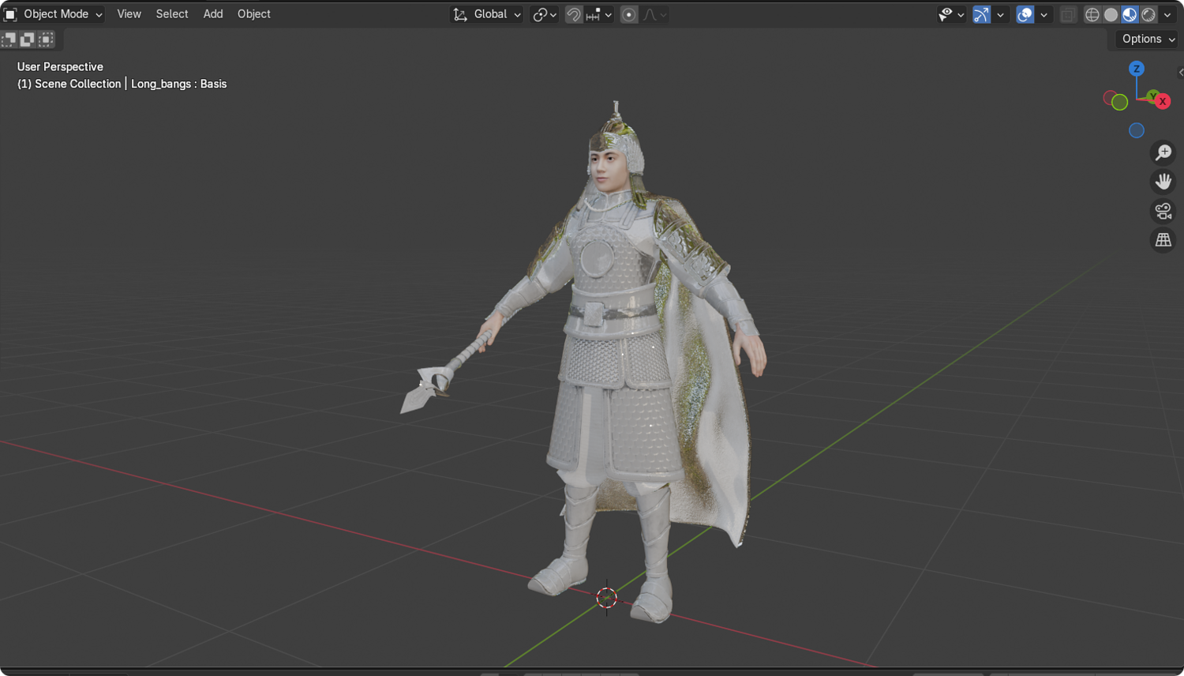Screen dimensions: 1184x676
Task: Open the Object Mode dropdown
Action: pyautogui.click(x=54, y=14)
